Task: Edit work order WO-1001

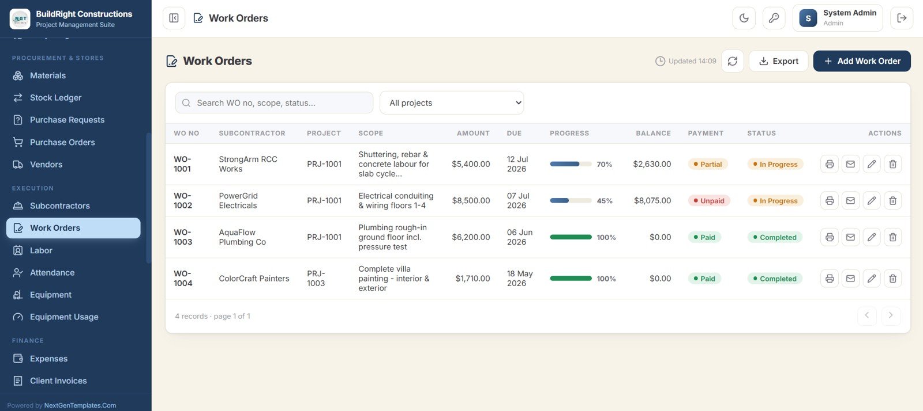Action: 872,164
